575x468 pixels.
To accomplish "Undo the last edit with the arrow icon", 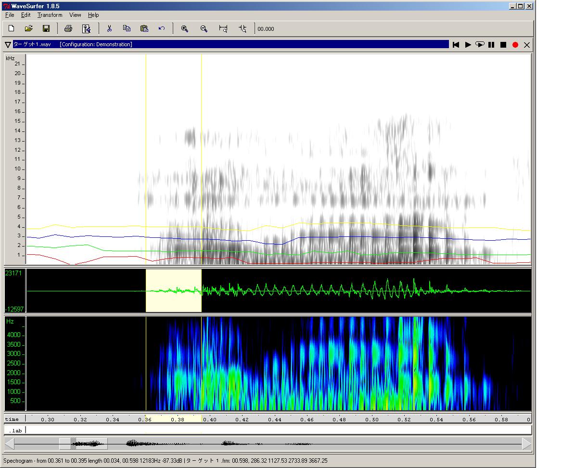I will click(162, 29).
